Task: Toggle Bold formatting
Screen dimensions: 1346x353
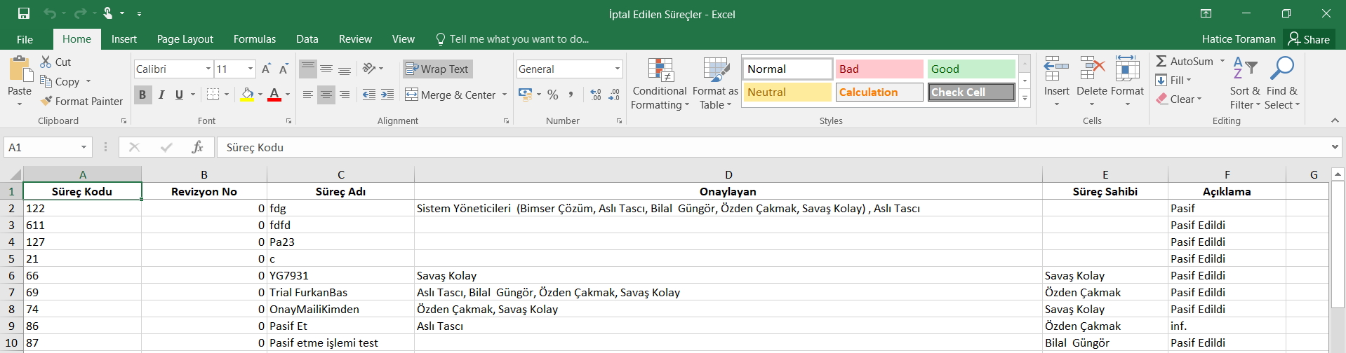Action: coord(142,95)
